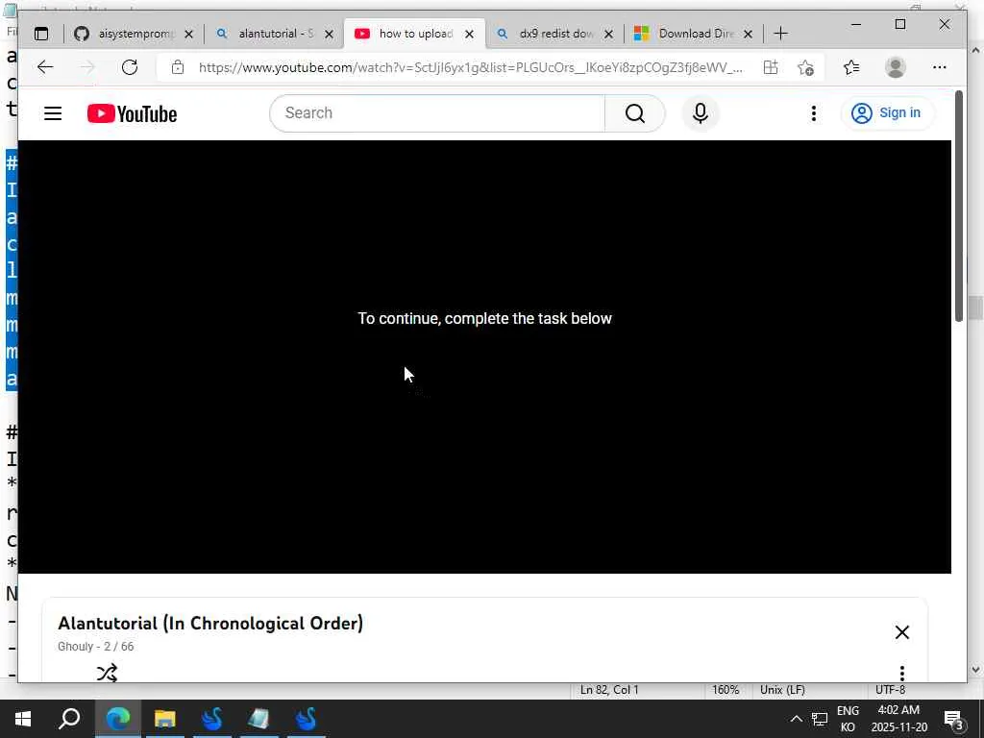Click the 160% zoom in editor status bar
The image size is (984, 738).
tap(726, 690)
